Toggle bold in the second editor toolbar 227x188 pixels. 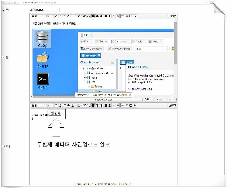(56, 105)
